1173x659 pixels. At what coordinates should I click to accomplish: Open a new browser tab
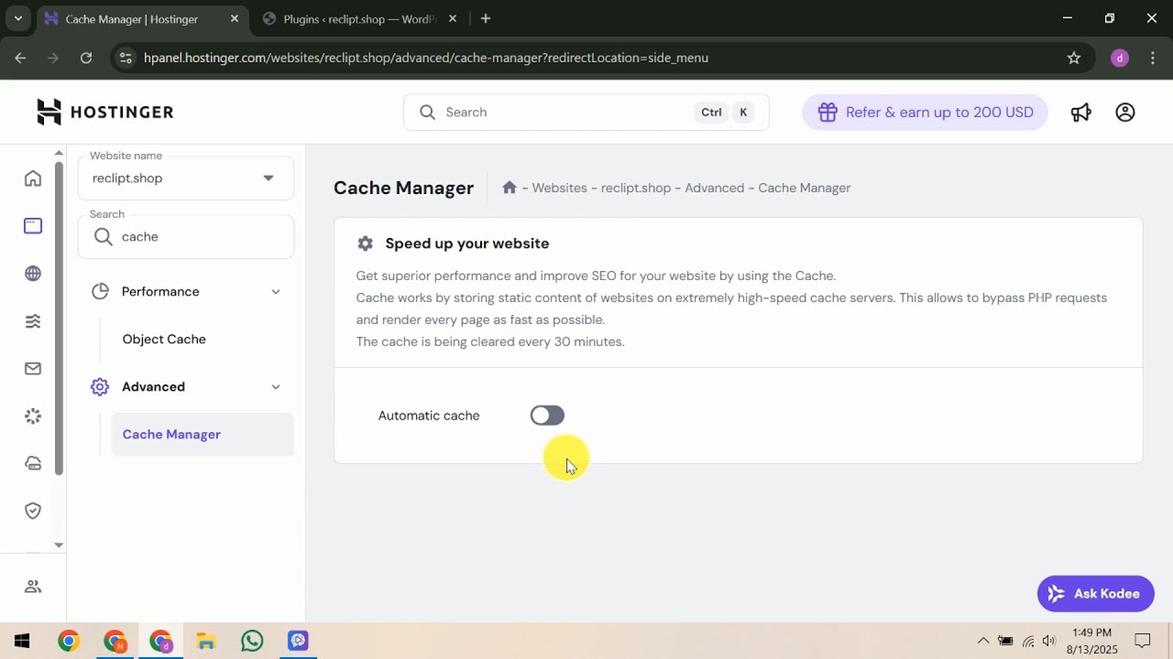tap(486, 18)
